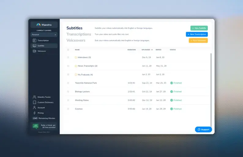This screenshot has height=157, width=243.
Task: Click the Account person icon
Action: (35, 108)
